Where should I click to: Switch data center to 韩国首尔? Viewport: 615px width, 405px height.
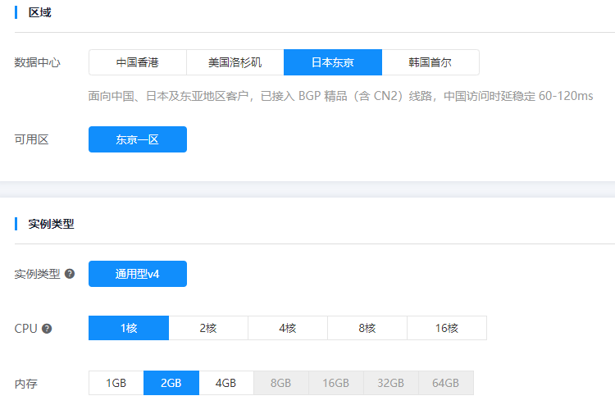click(x=430, y=62)
